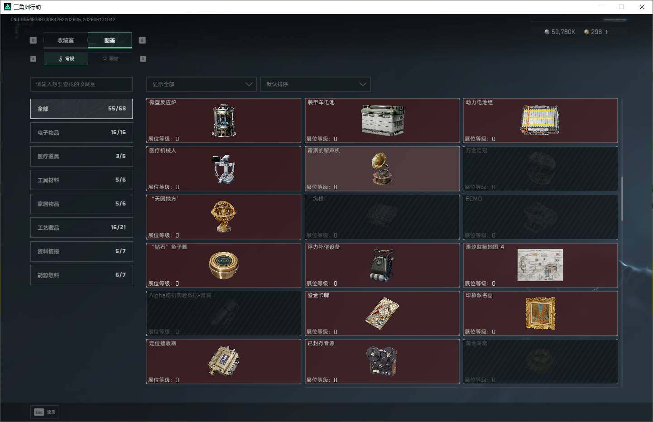653x422 pixels.
Task: Click the E key hint icon
Action: (x=142, y=40)
